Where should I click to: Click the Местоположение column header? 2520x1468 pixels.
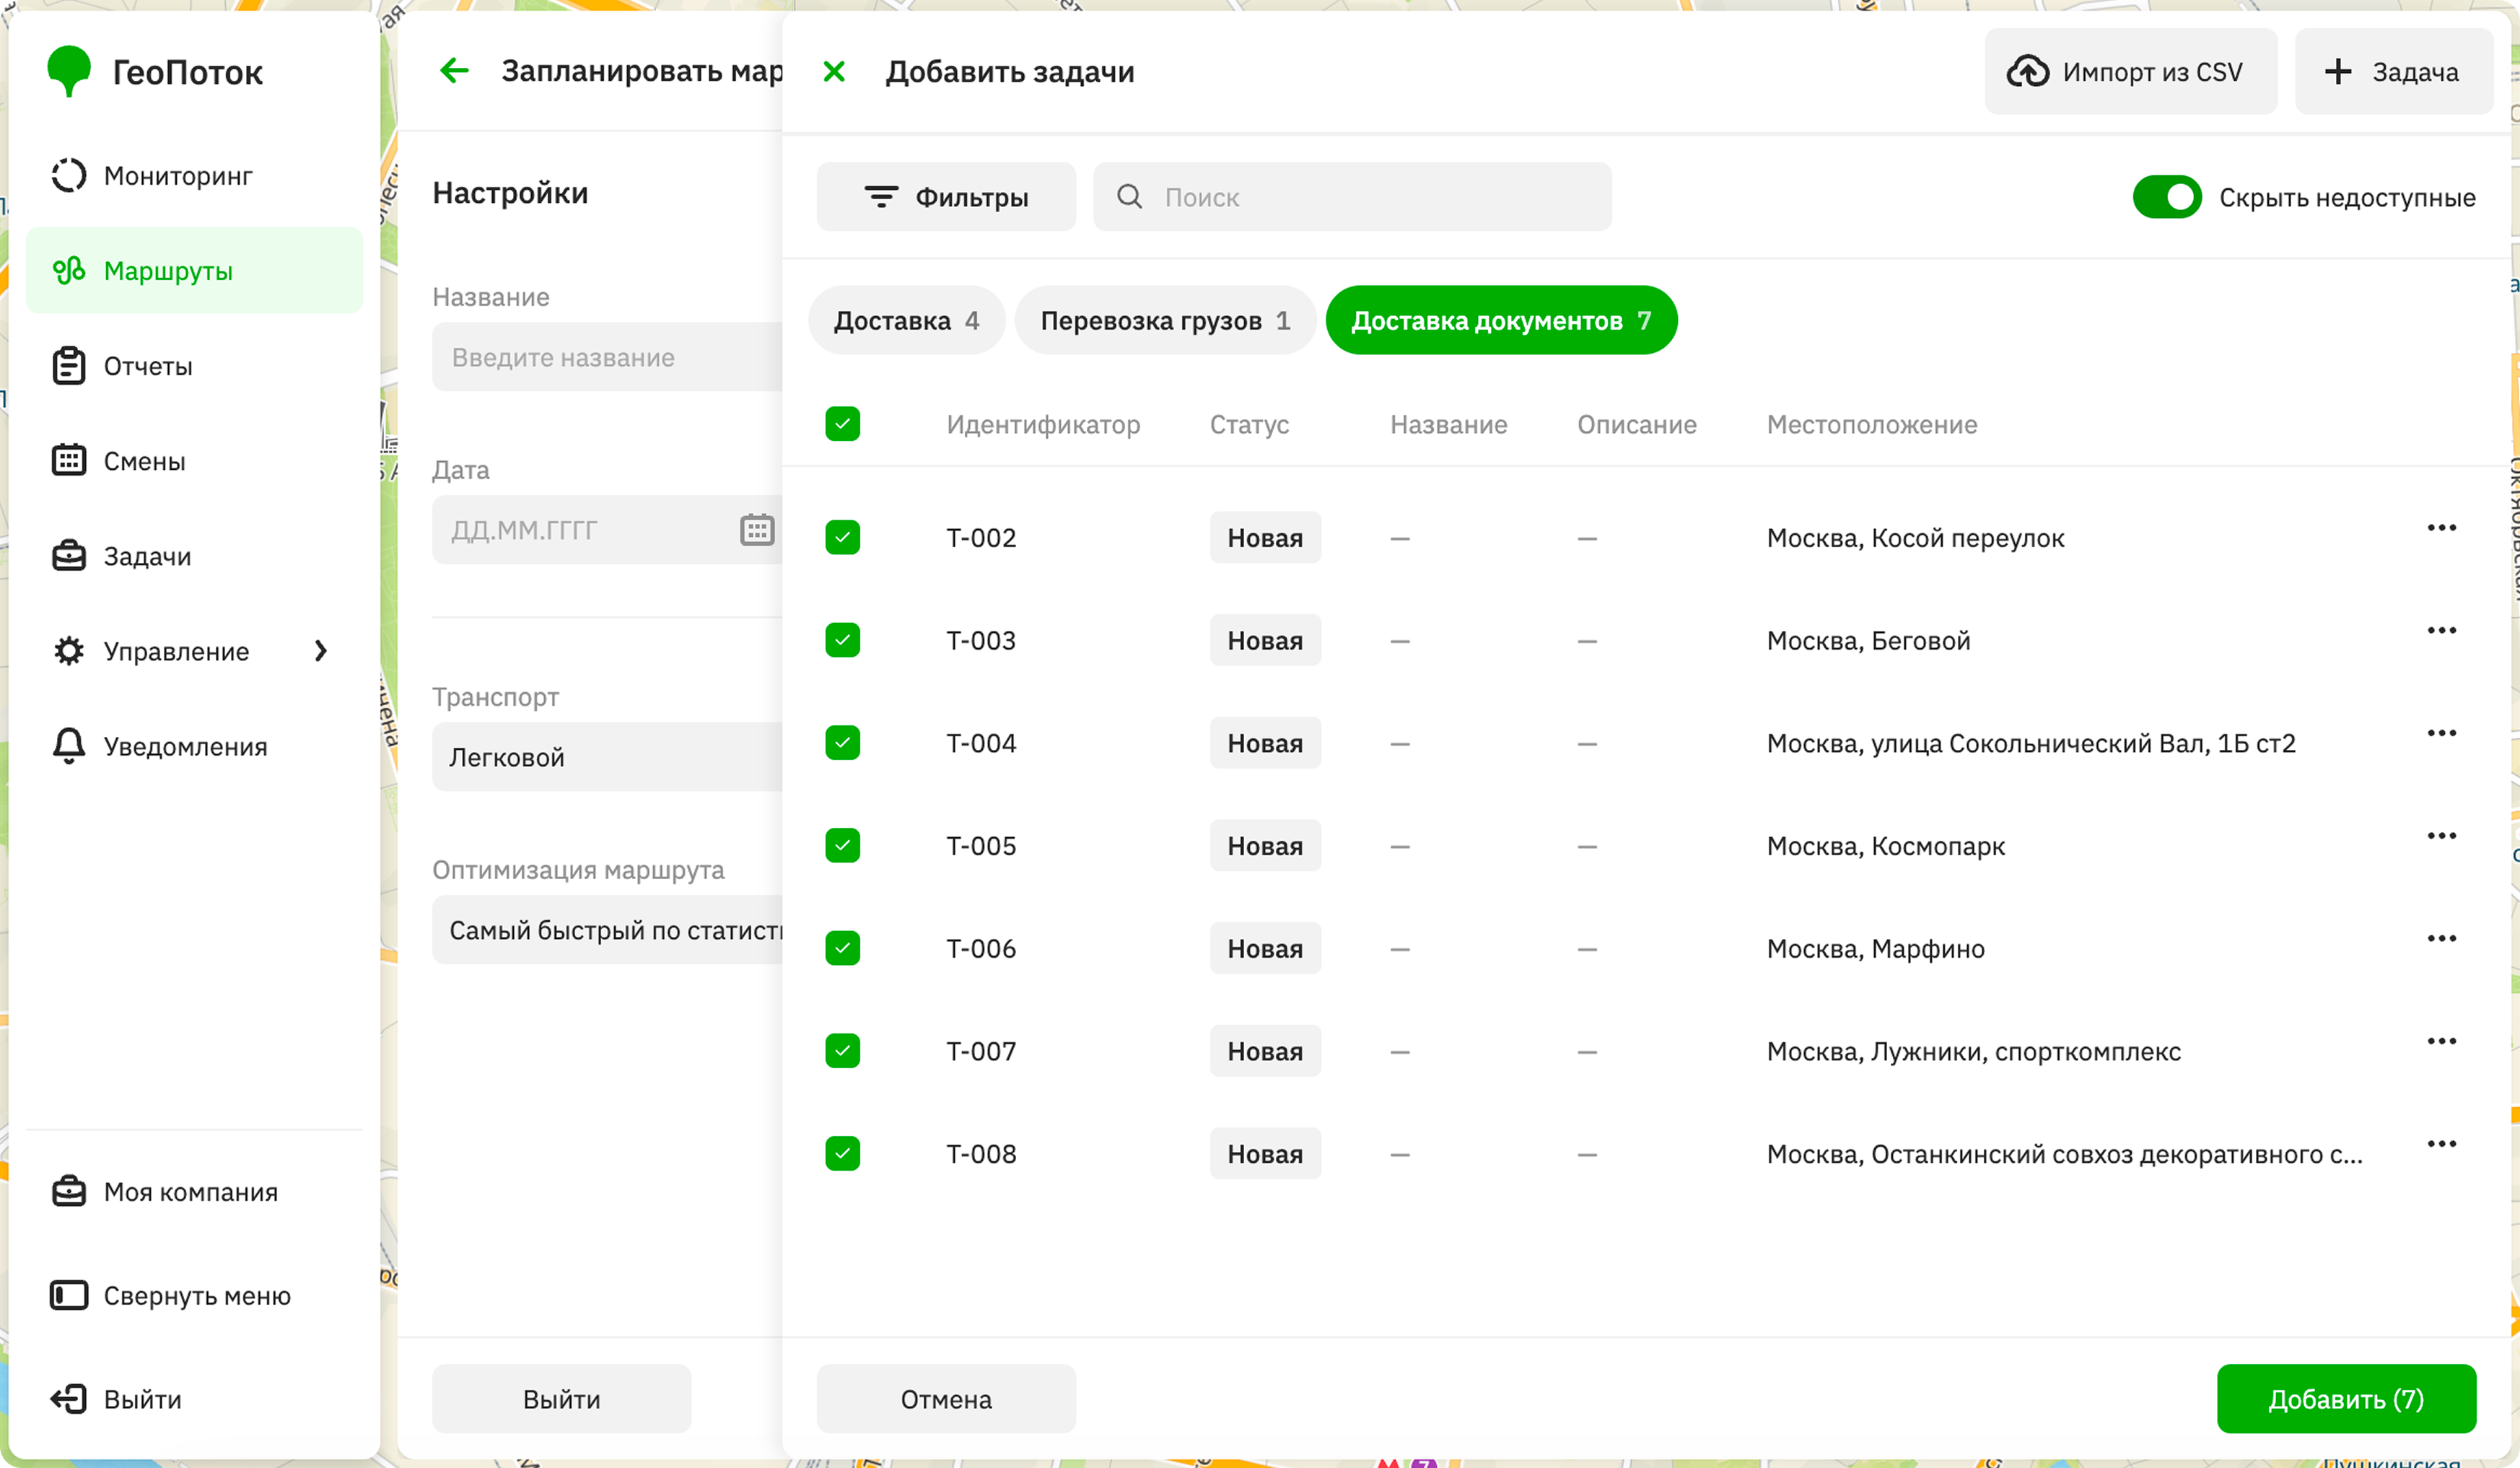(x=1872, y=425)
